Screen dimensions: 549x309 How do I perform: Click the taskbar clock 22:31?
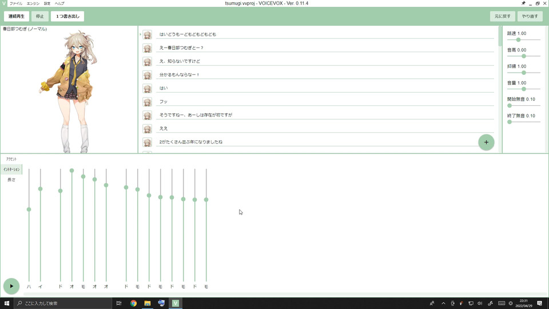pos(523,303)
